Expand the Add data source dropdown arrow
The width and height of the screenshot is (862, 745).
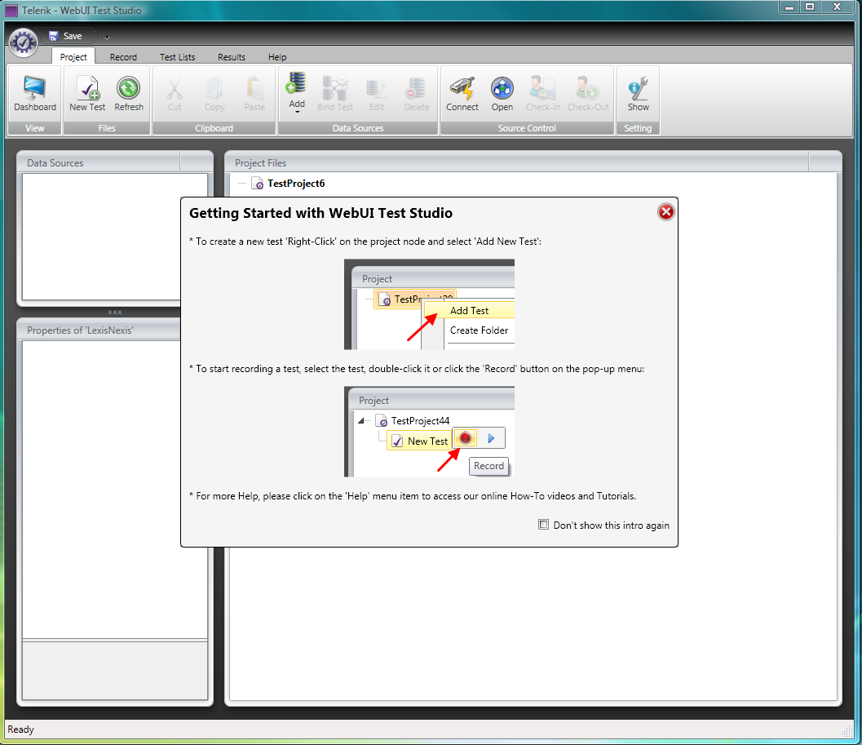tap(297, 113)
